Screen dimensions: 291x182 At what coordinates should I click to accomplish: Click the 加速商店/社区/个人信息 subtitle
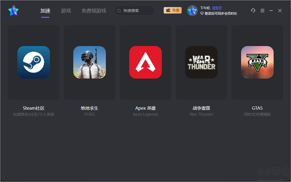[33, 114]
